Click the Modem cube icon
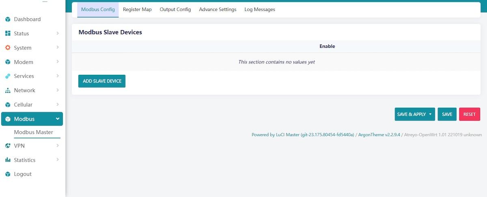 [x=8, y=62]
